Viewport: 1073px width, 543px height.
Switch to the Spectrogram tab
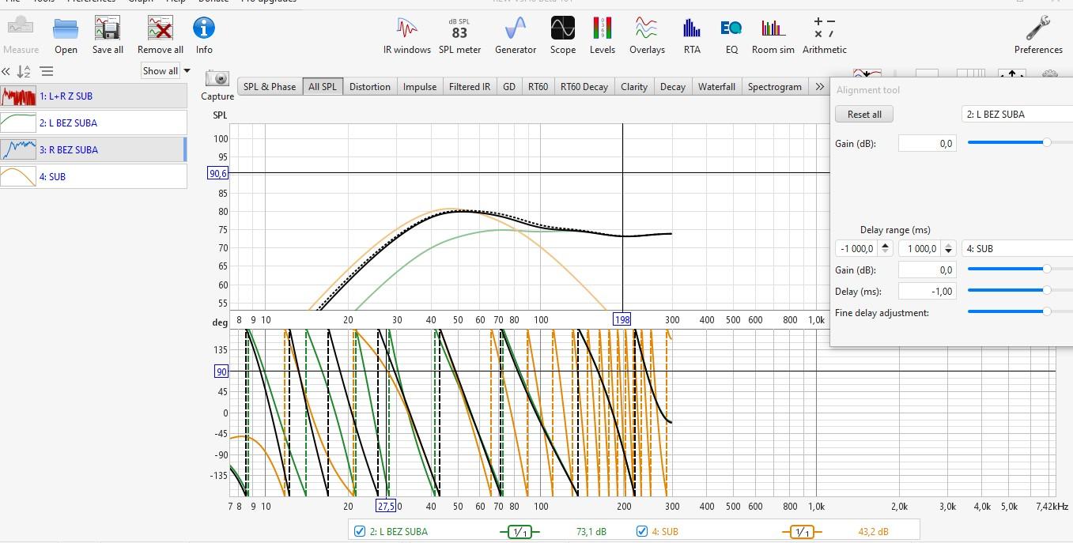[774, 87]
